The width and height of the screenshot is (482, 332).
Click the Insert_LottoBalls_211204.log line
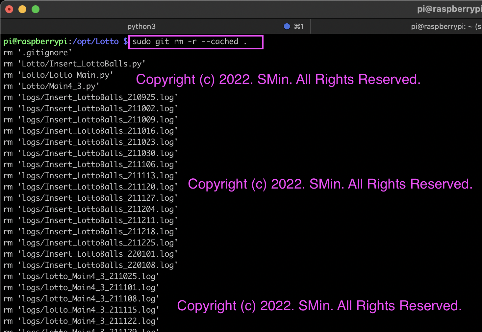point(90,209)
